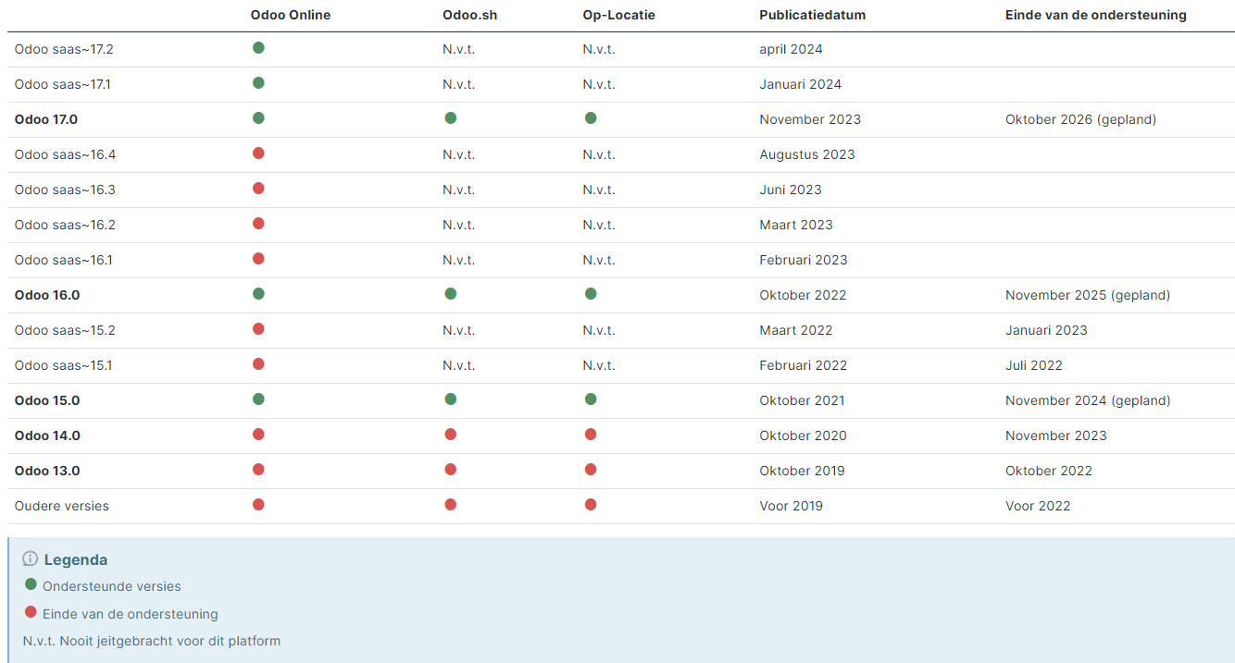
Task: Click publication date Oktober 2020
Action: coord(804,436)
